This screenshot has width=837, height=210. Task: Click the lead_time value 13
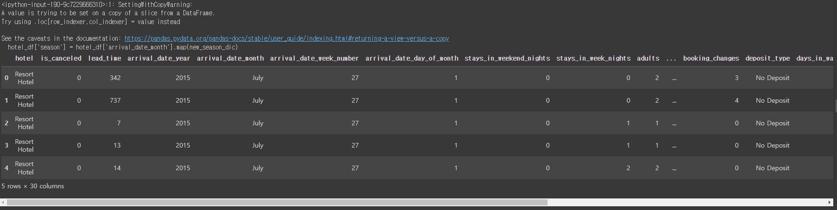point(117,145)
